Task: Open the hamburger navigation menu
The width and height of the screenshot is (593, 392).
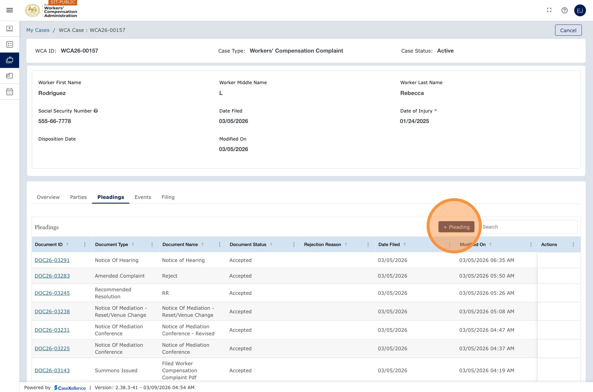Action: pyautogui.click(x=10, y=10)
